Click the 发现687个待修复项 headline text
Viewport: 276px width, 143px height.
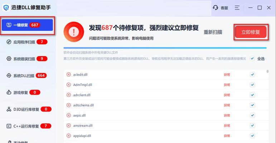144,28
